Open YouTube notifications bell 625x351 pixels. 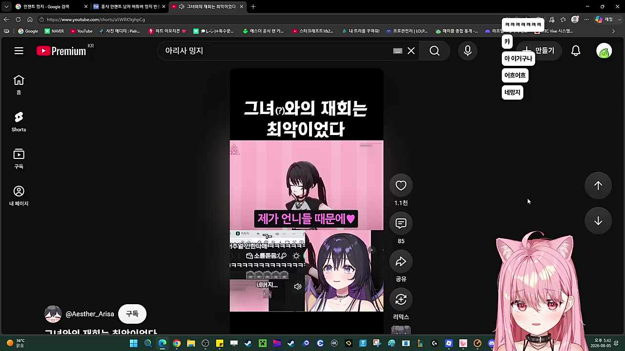click(x=576, y=51)
